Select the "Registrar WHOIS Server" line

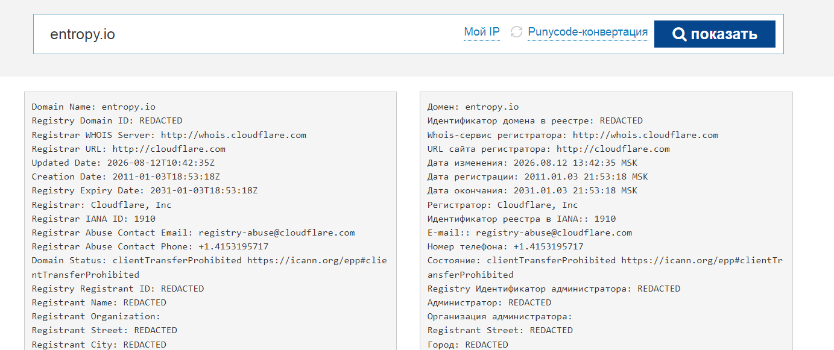tap(169, 135)
